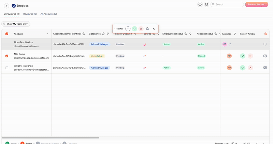
Task: Click the Pending decision badge for Allie Kemp
Action: pos(120,56)
